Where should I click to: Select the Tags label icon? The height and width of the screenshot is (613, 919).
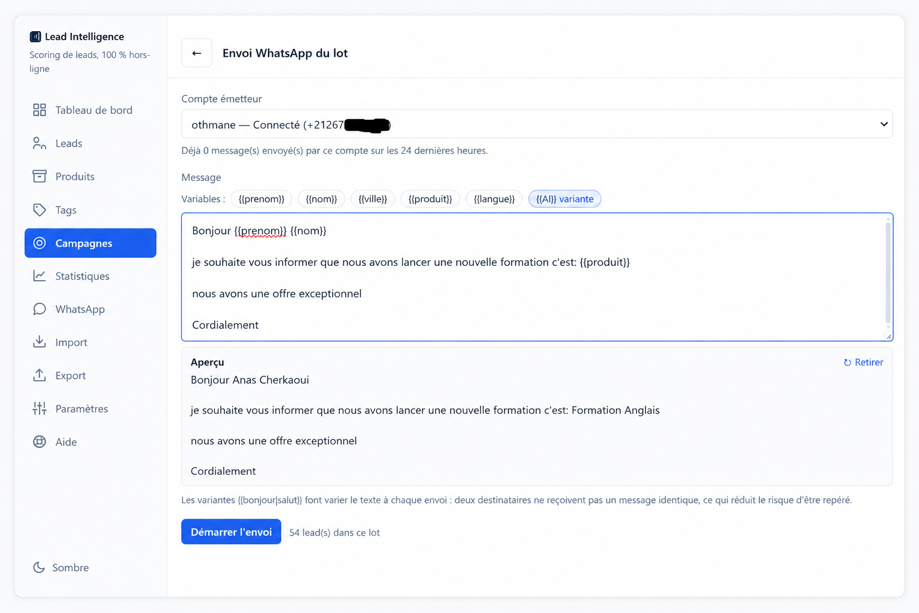tap(39, 210)
